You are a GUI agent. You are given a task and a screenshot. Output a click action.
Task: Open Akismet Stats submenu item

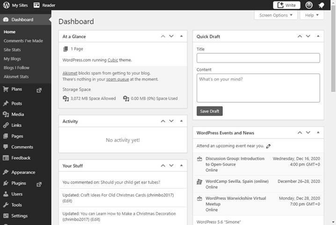tap(16, 77)
